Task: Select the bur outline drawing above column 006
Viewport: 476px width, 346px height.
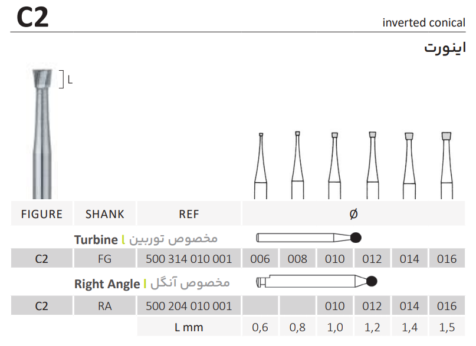Action: (x=261, y=166)
